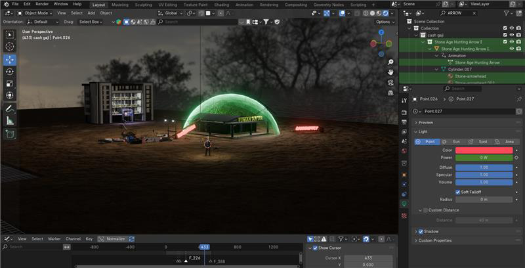
Task: Toggle the viewport snapping magnet button
Action: click(201, 13)
